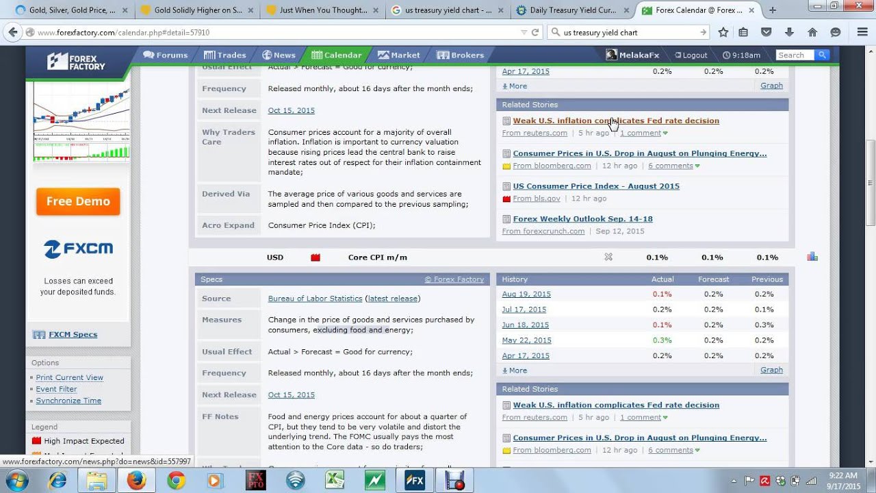
Task: Close Core CPI detail with X icon
Action: (608, 257)
